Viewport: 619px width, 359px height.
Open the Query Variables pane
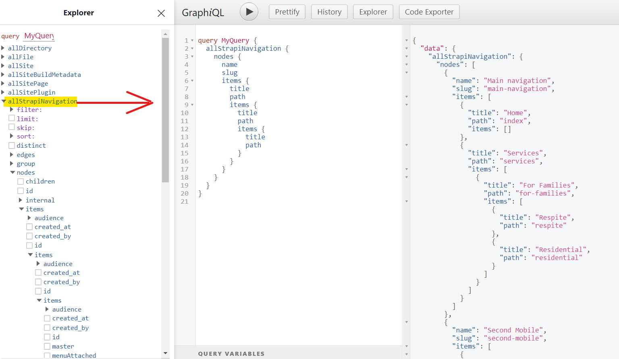(x=231, y=354)
